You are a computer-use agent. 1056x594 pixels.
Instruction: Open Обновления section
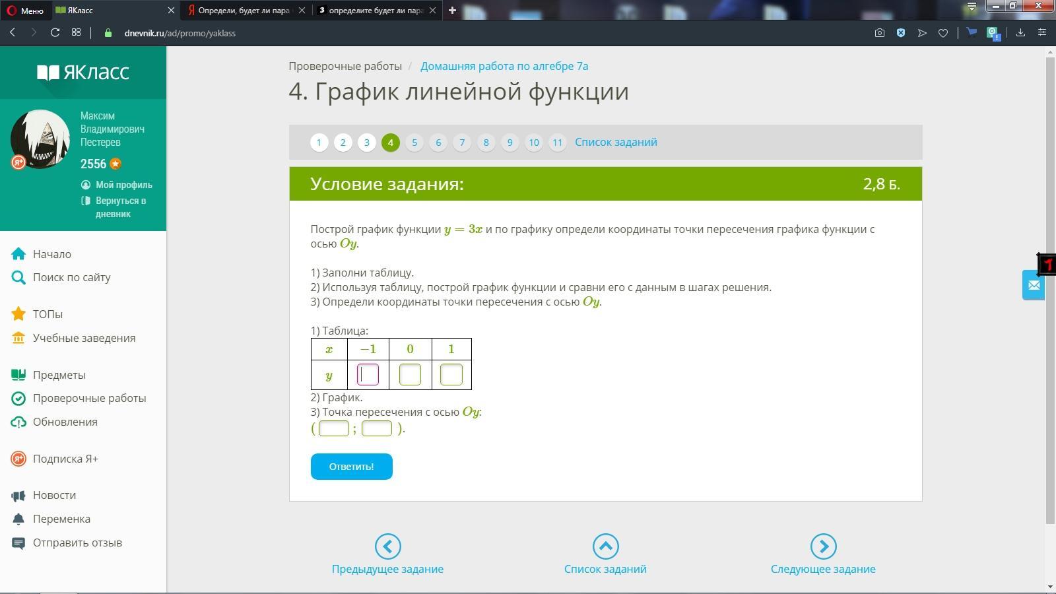(54, 422)
